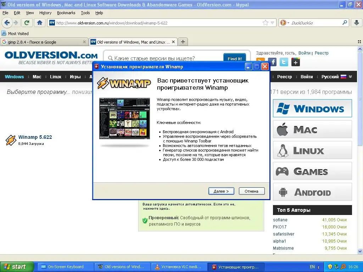Open the Linux category banner in sidebar
This screenshot has height=272, width=363.
coord(312,150)
